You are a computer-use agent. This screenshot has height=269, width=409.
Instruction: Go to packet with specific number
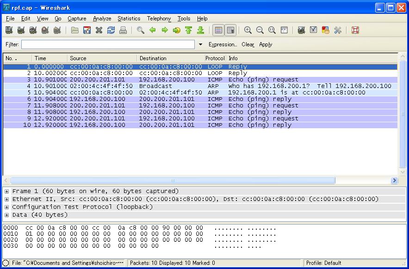[x=177, y=30]
